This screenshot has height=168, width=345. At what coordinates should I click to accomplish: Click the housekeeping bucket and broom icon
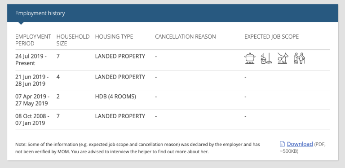266,58
